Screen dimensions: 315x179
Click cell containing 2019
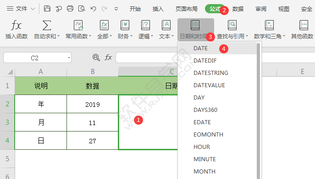tap(93, 104)
